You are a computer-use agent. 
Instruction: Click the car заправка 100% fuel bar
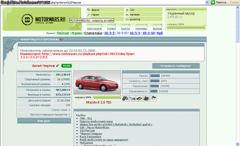[107, 97]
